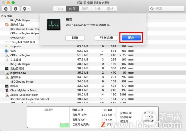The width and height of the screenshot is (186, 131).
Task: Click the 已缓存文件 label
Action: 80,120
